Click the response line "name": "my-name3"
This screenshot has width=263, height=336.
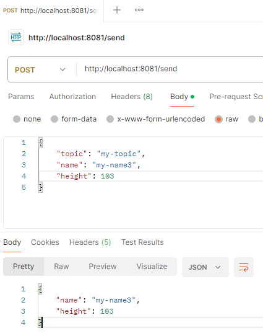[x=98, y=300]
